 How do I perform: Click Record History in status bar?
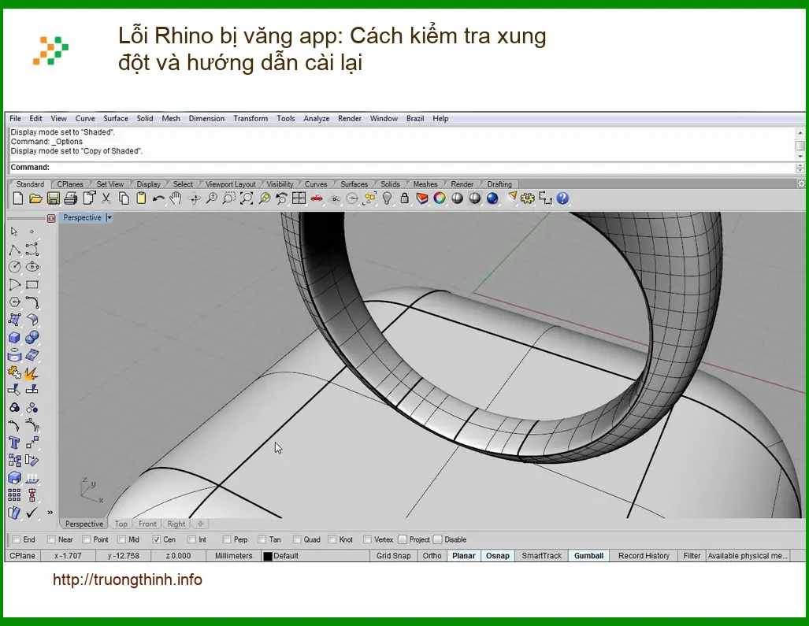pos(644,556)
